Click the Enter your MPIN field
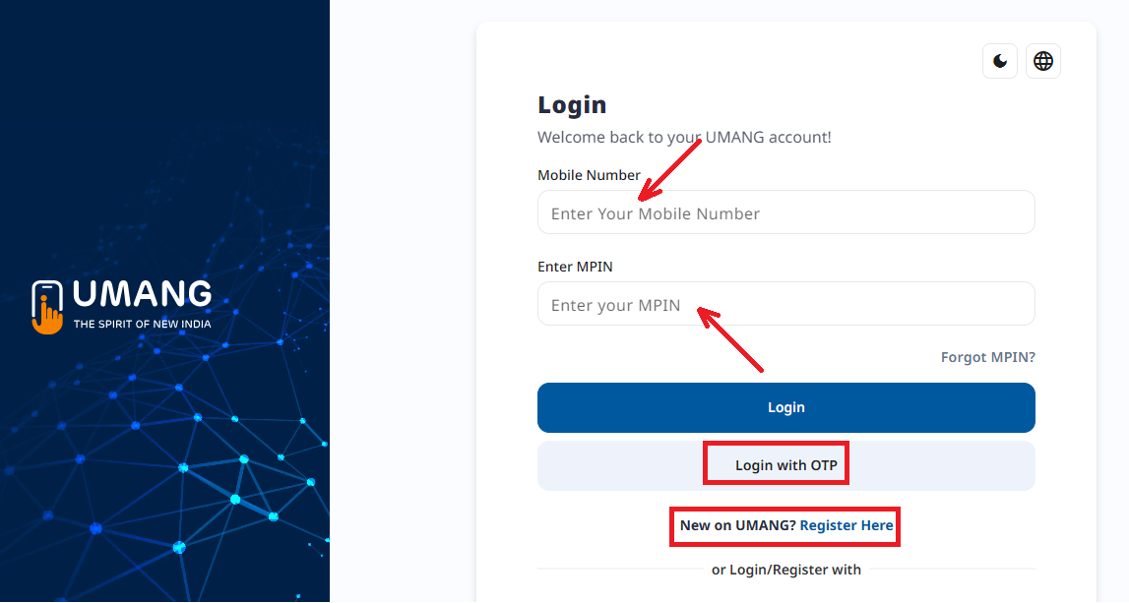Screen dimensions: 1129x603 coord(785,303)
